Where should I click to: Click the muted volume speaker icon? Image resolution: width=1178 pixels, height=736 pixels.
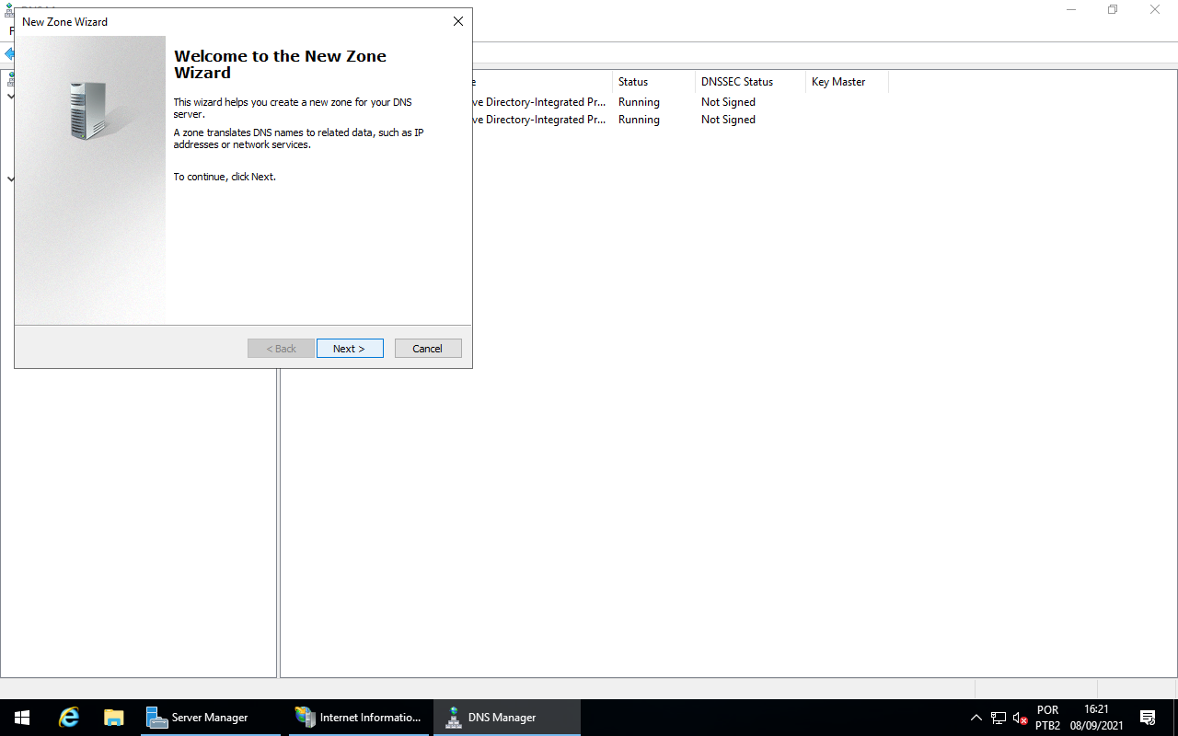[1021, 718]
